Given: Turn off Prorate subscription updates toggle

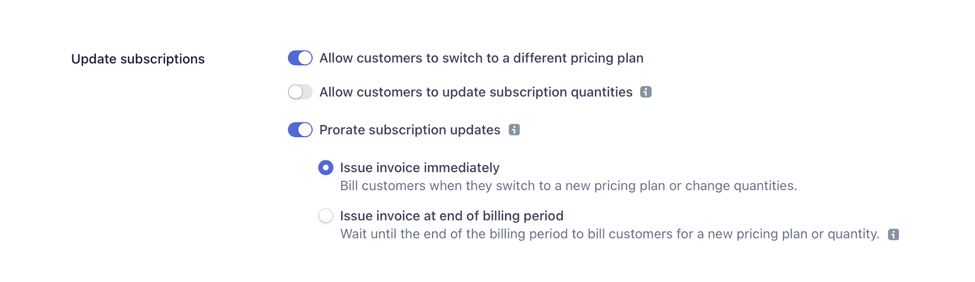Looking at the screenshot, I should 300,130.
